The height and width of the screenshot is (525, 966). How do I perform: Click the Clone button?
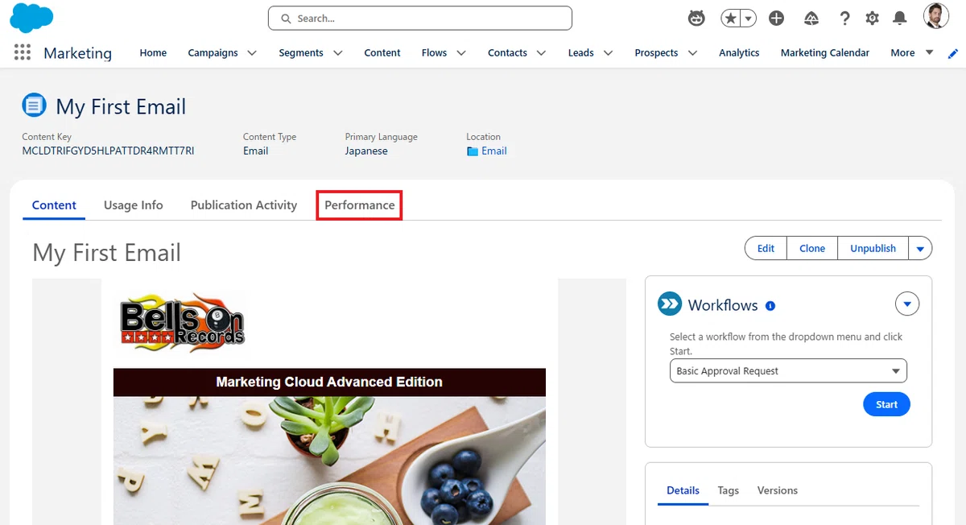812,248
